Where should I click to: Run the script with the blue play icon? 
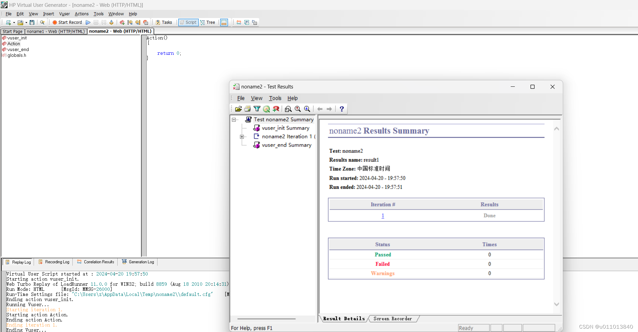[x=88, y=22]
